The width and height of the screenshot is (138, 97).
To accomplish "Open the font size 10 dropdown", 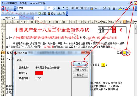I will (54, 8).
